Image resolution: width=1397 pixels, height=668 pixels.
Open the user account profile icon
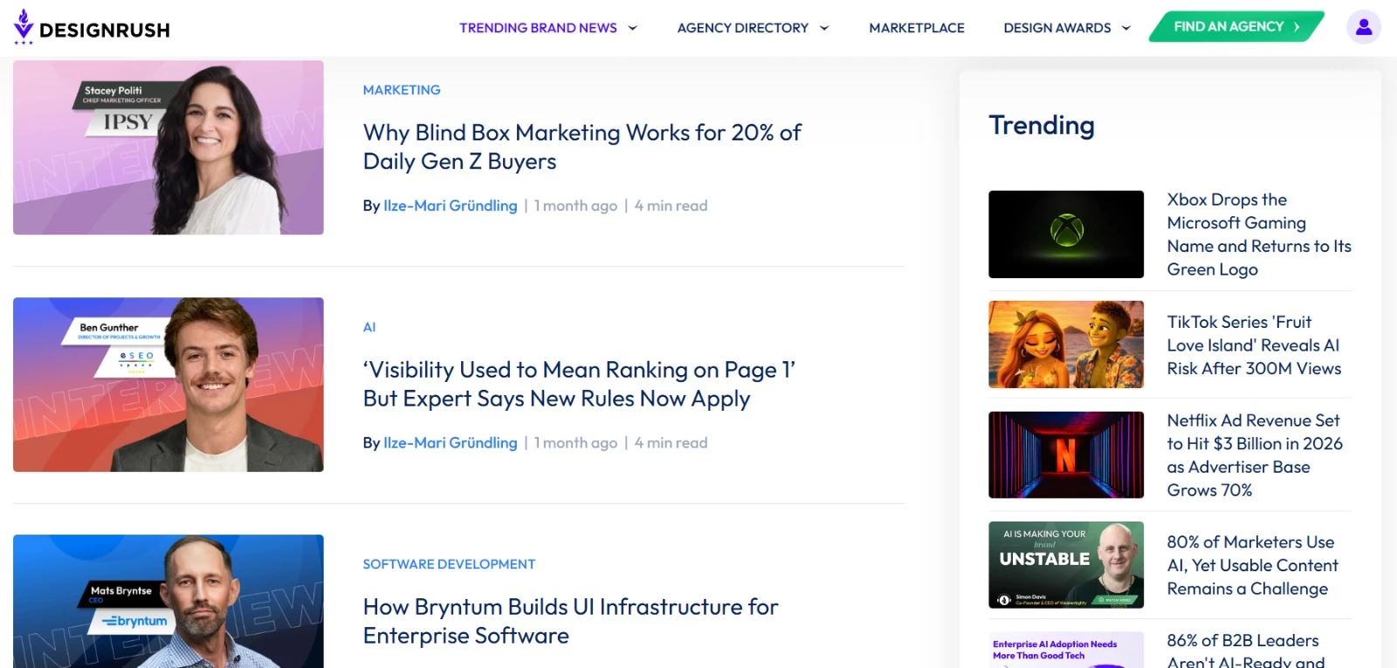[1363, 27]
